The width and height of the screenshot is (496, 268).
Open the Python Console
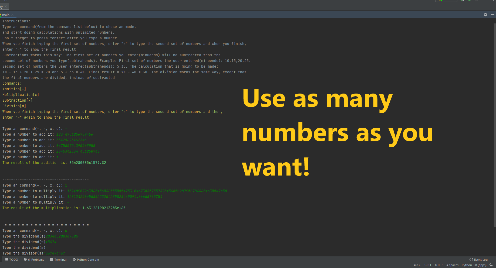[86, 259]
